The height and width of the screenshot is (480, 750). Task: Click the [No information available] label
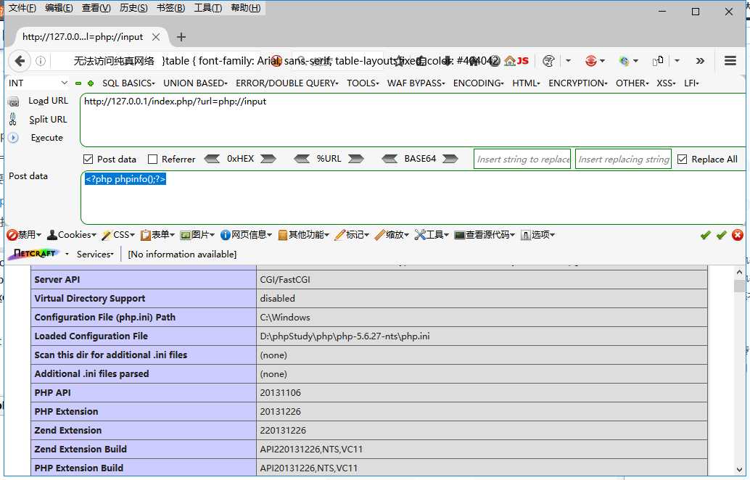182,255
